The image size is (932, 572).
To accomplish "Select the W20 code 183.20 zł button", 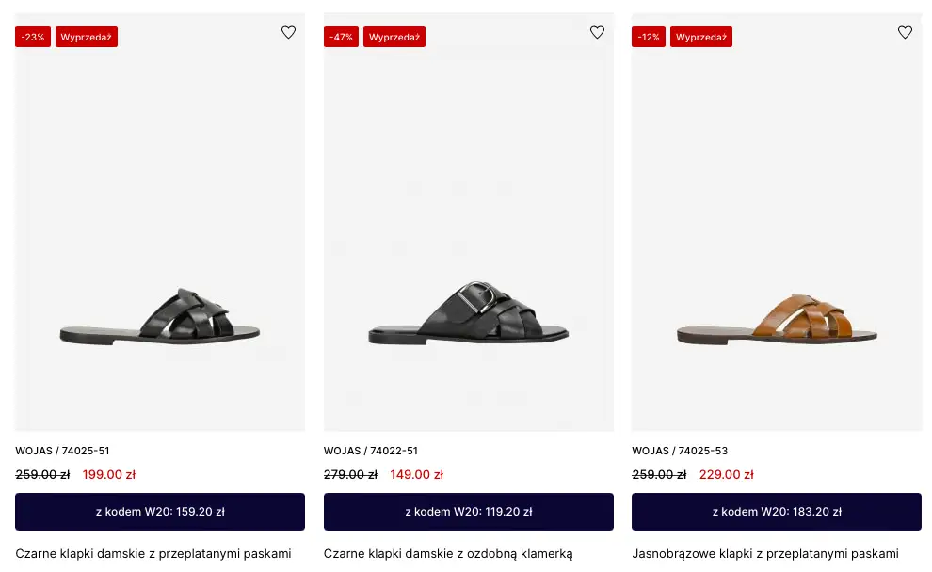I will [x=777, y=512].
